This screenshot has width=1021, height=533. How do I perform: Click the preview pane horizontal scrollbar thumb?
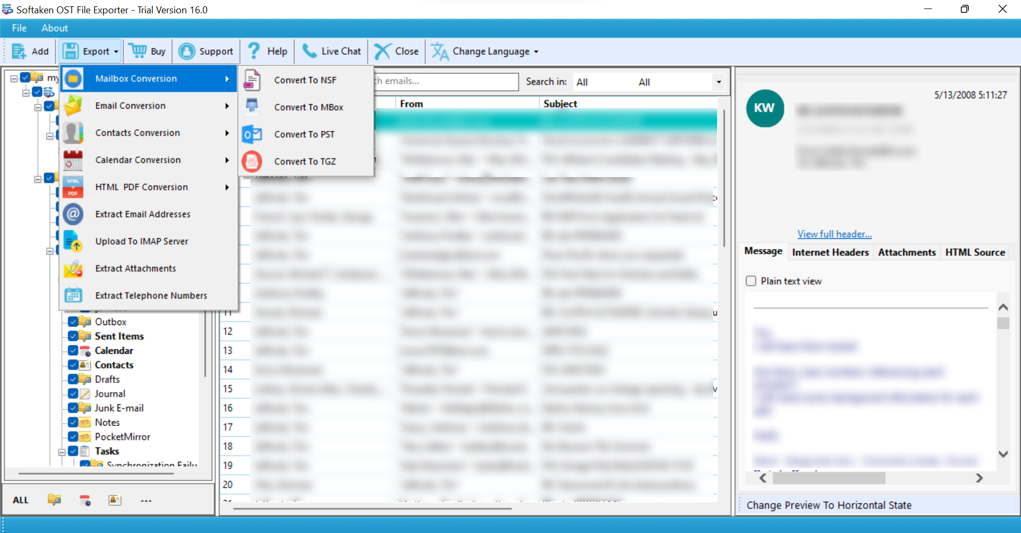pos(829,478)
